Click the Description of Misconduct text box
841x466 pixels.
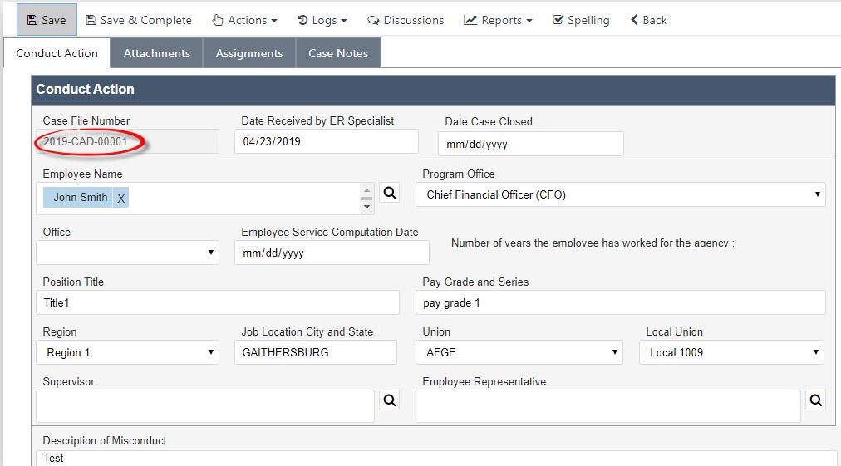pyautogui.click(x=436, y=458)
